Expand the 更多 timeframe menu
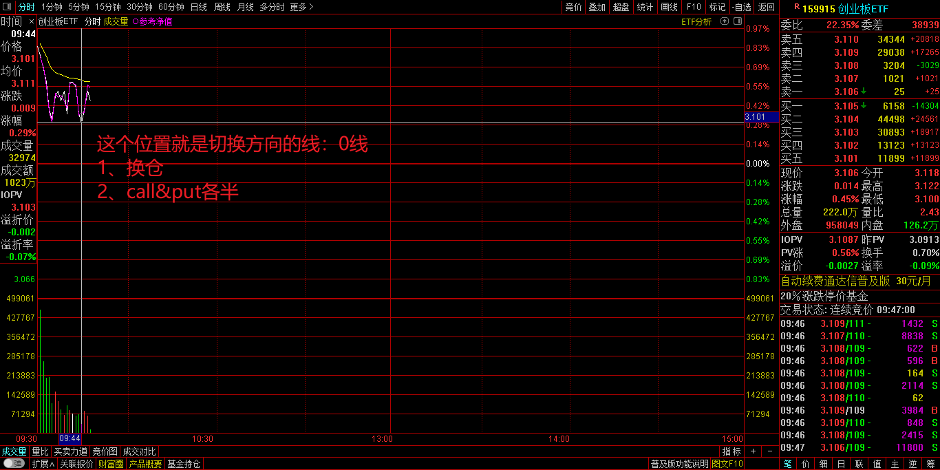 click(301, 7)
